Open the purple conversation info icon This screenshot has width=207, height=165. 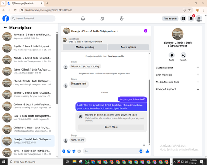146,31
